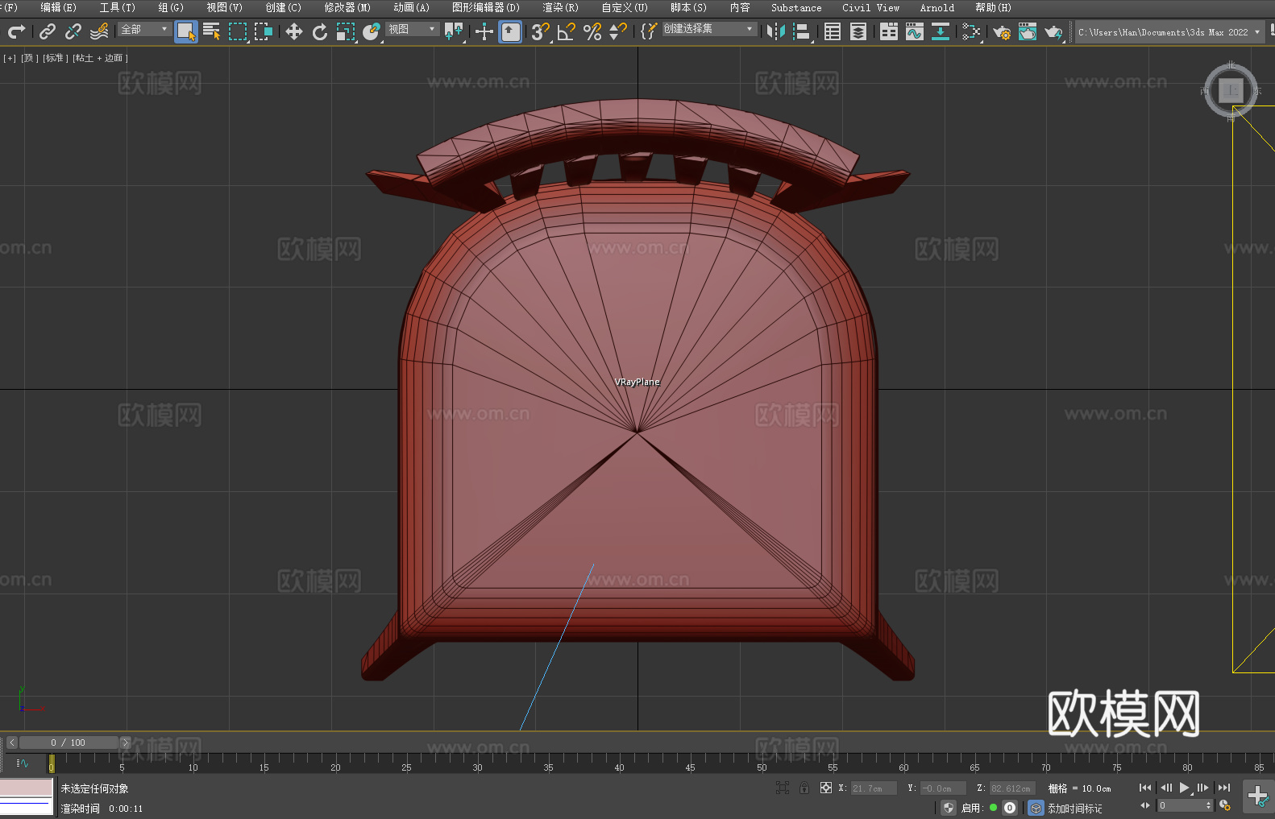1275x819 pixels.
Task: Toggle the Selection Lock padlock
Action: 804,788
